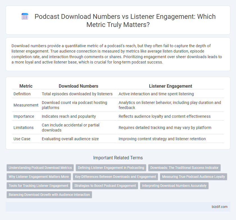Click the Limitations row label
The width and height of the screenshot is (236, 220).
[x=24, y=128]
